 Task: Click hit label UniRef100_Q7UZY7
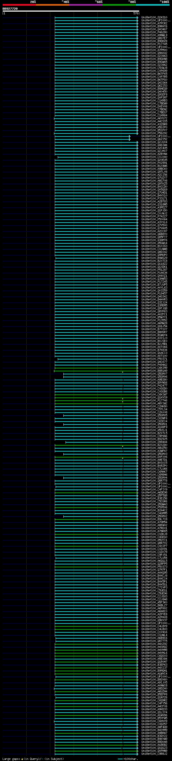[x=154, y=178]
